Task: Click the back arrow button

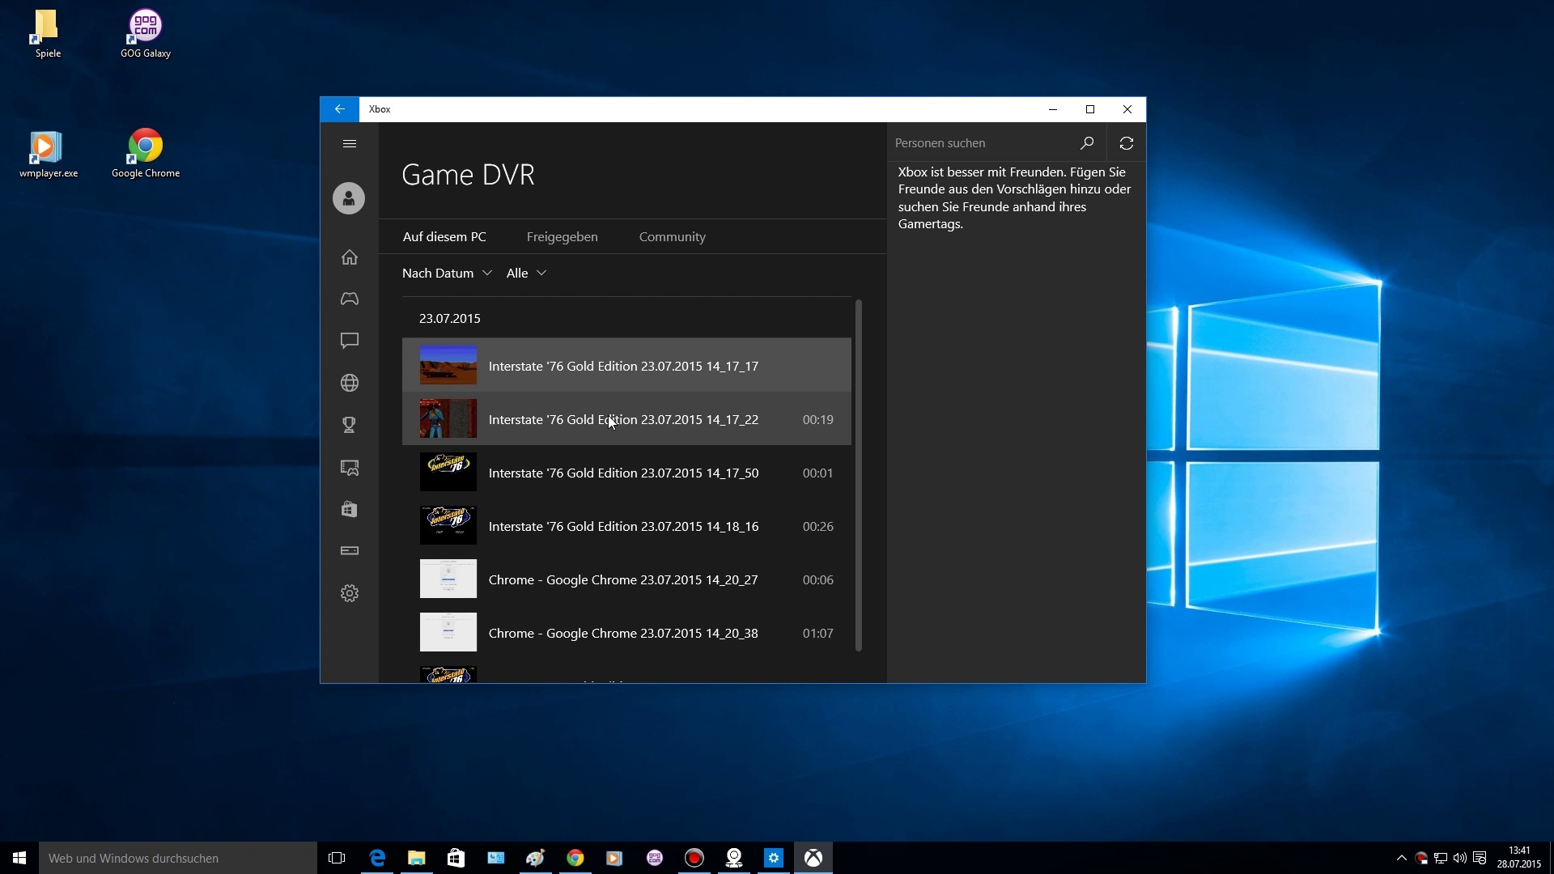Action: pyautogui.click(x=340, y=109)
